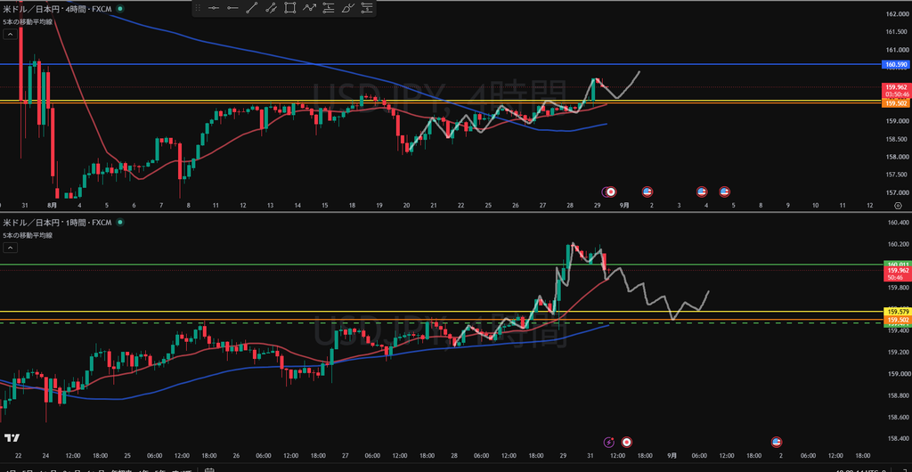Select the 5本の移動平均線 indicator on the top chart
Viewport: 912px width, 472px height.
tap(28, 21)
